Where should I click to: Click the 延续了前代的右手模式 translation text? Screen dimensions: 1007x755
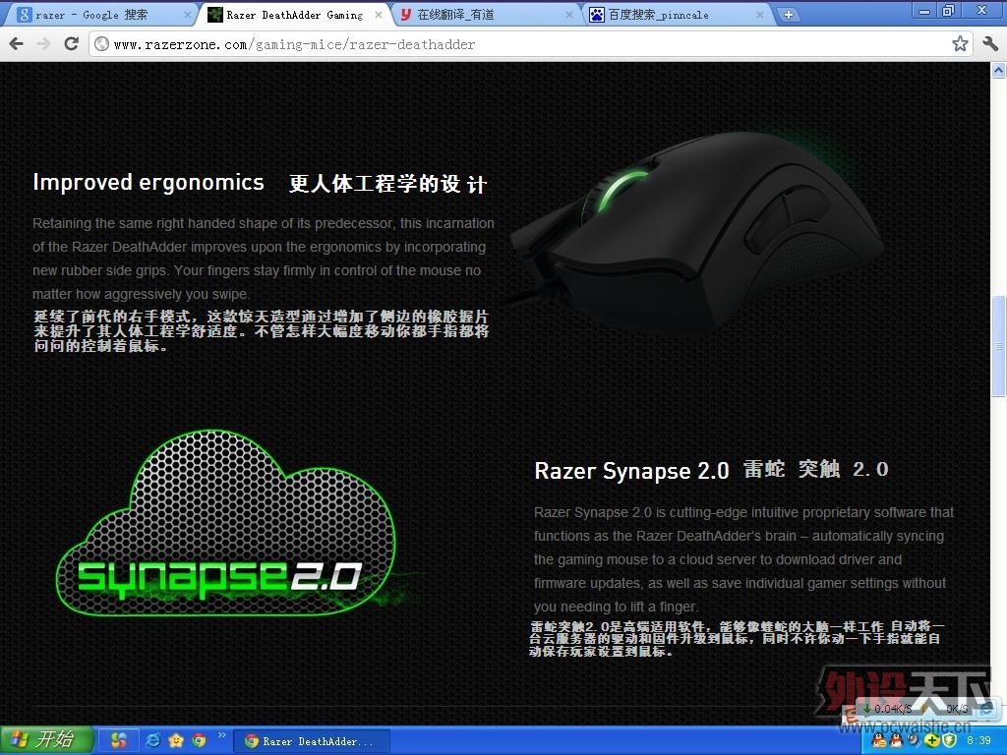tap(262, 331)
